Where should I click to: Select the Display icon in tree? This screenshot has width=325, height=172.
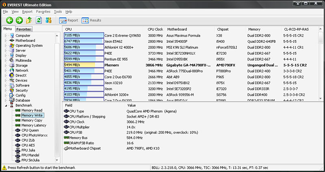click(12, 55)
